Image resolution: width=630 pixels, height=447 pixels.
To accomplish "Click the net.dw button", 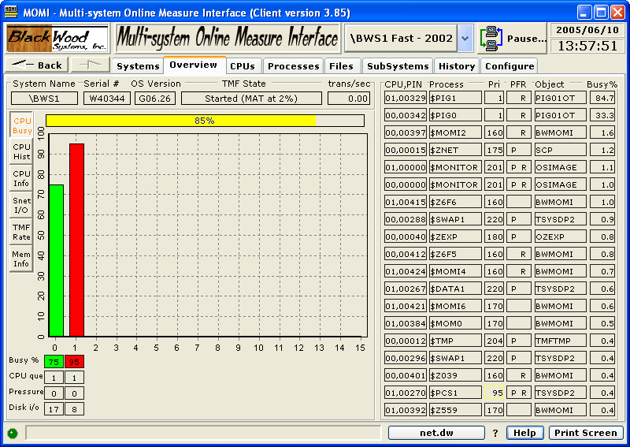I will (x=436, y=433).
